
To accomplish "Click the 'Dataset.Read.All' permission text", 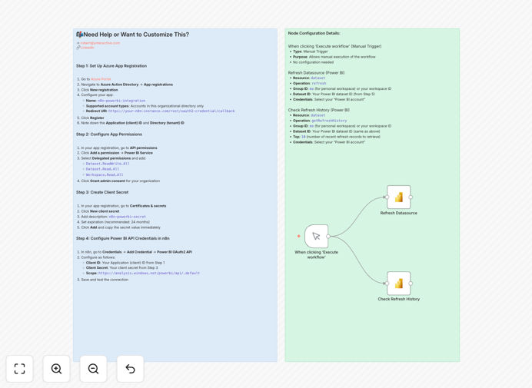I will point(102,169).
